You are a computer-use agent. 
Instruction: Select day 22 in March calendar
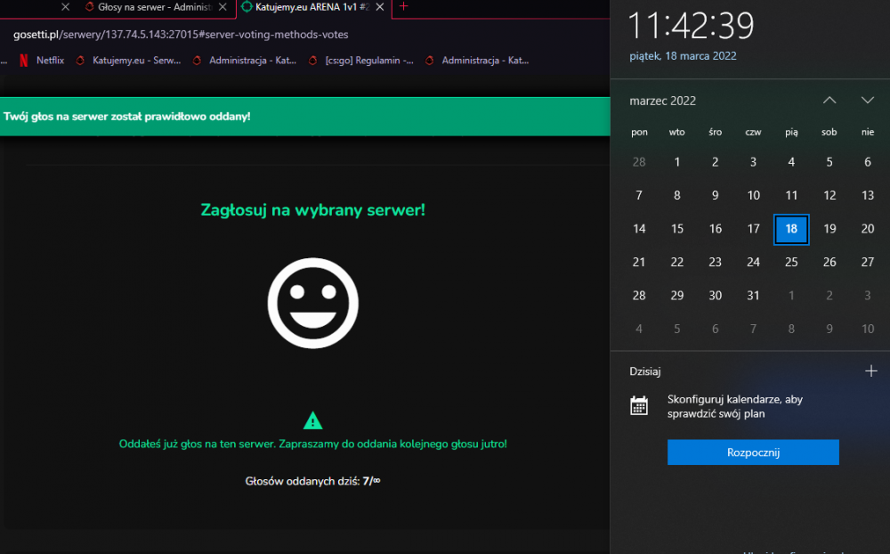click(x=677, y=263)
